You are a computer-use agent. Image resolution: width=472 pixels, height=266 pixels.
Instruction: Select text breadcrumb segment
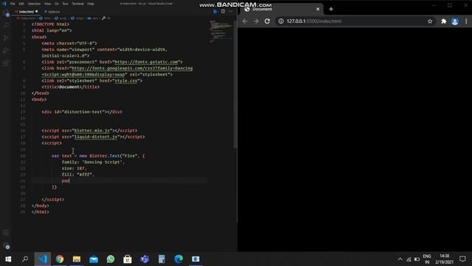(93, 18)
